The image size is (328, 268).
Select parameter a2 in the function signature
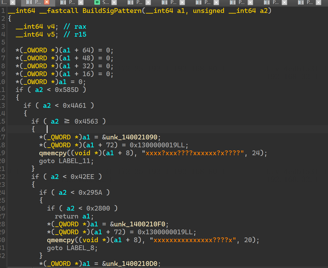point(264,11)
